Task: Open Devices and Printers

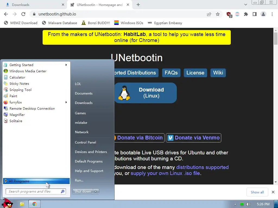Action: 91,152
